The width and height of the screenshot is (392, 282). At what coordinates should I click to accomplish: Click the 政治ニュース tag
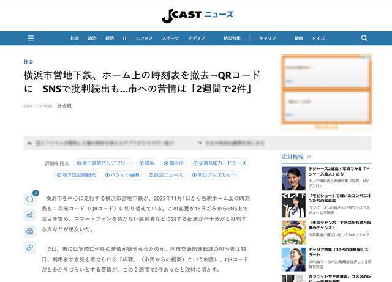[x=166, y=175]
